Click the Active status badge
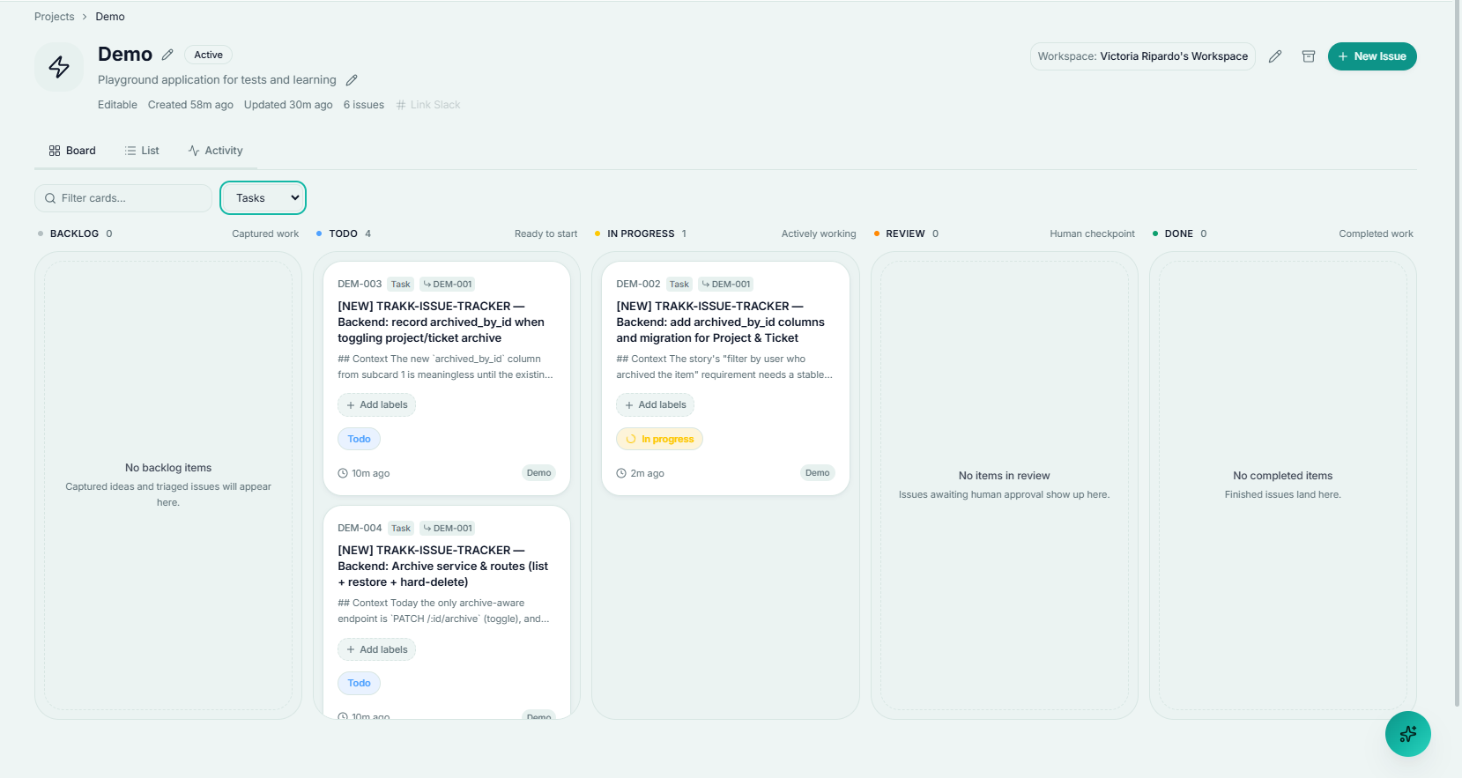Viewport: 1462px width, 778px height. click(208, 55)
